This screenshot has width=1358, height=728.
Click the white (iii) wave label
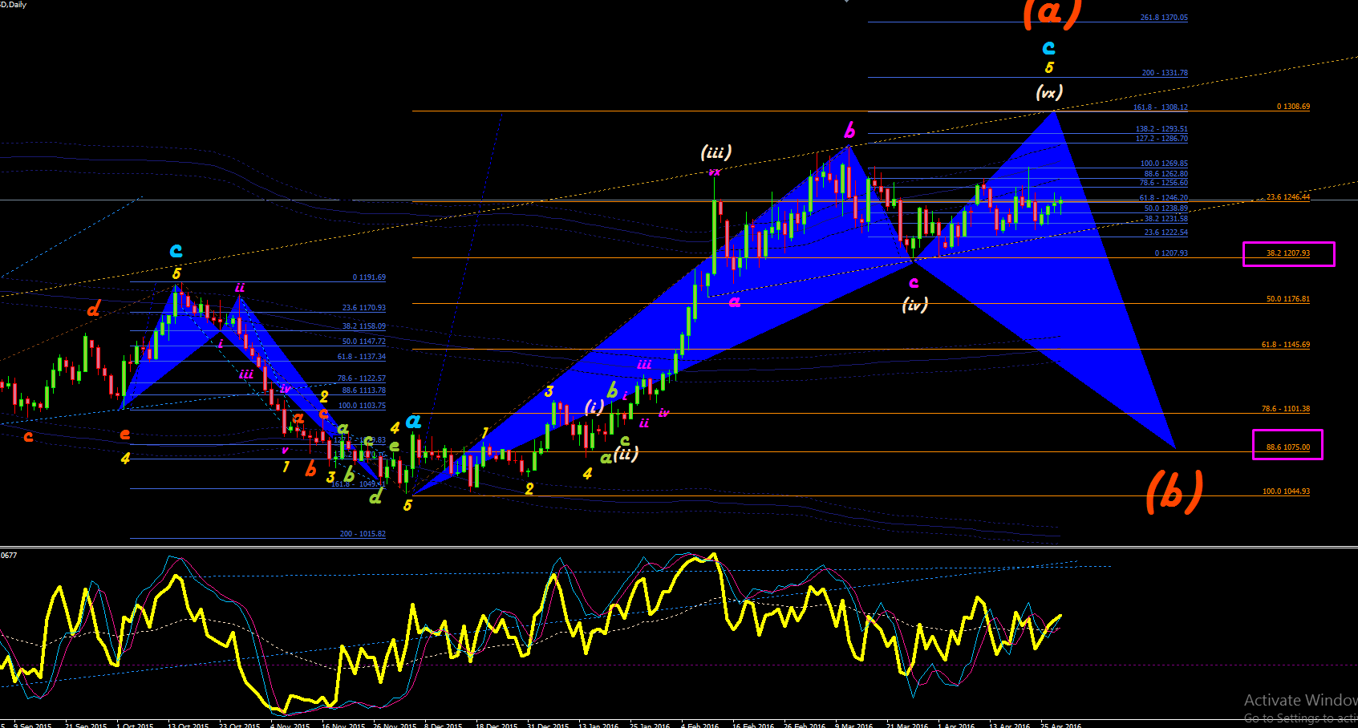pyautogui.click(x=716, y=152)
